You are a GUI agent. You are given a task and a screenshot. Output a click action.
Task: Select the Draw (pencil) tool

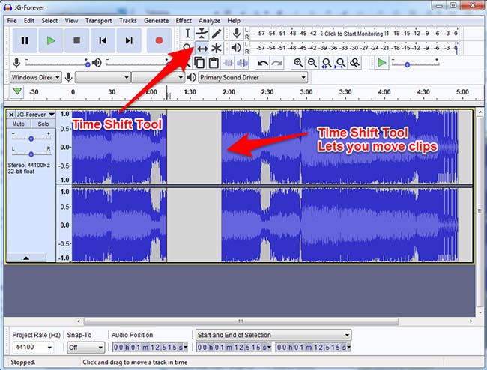[x=217, y=34]
